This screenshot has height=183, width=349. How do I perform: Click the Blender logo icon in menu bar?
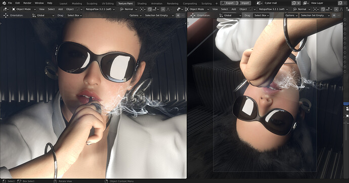pos(4,3)
